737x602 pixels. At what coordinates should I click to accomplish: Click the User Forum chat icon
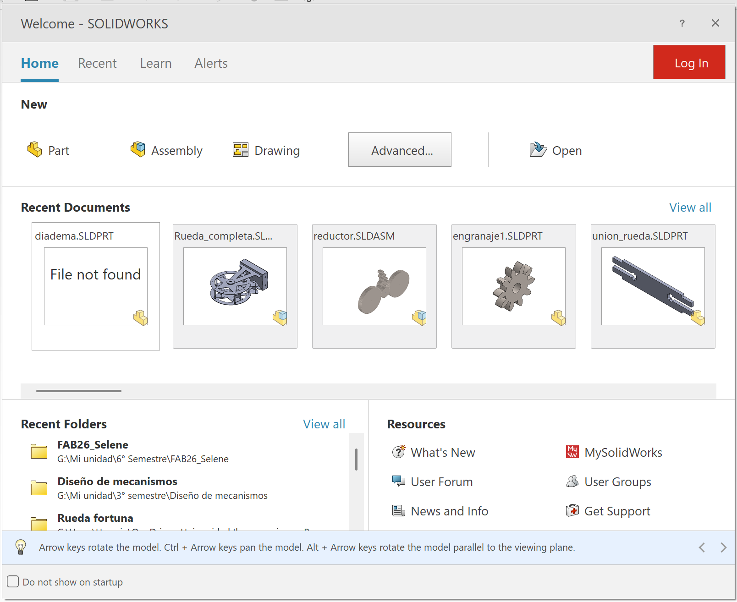click(x=399, y=482)
